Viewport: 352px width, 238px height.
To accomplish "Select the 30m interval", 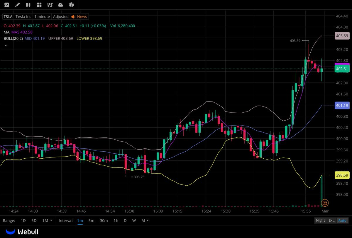I will (x=104, y=220).
